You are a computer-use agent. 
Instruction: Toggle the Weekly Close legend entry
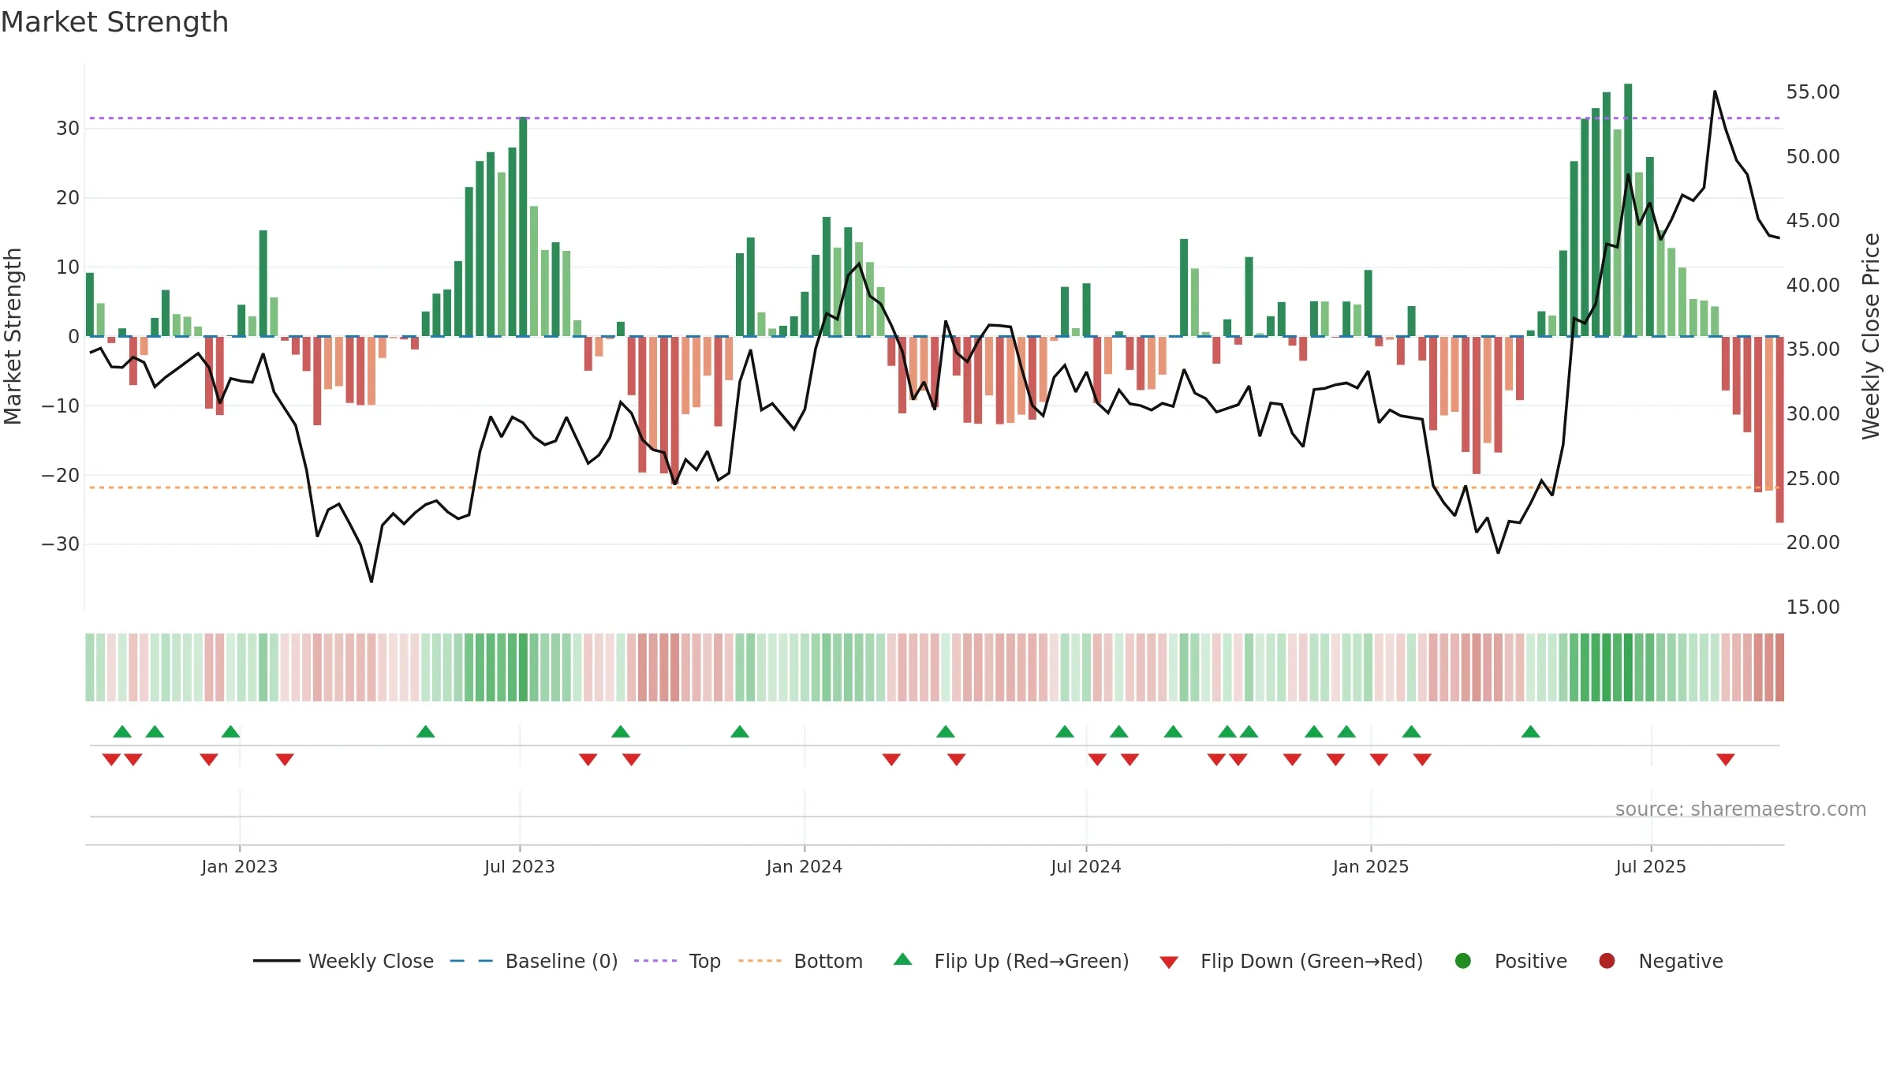[343, 961]
